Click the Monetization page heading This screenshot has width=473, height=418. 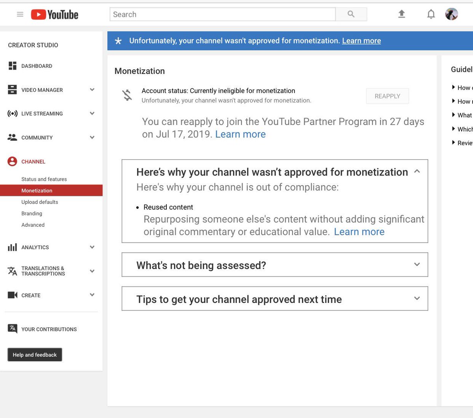tap(140, 71)
